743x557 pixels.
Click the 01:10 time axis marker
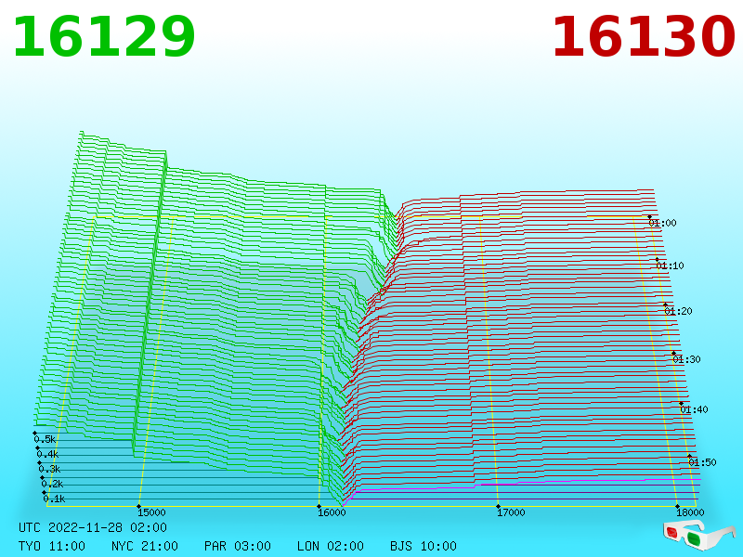pyautogui.click(x=670, y=266)
